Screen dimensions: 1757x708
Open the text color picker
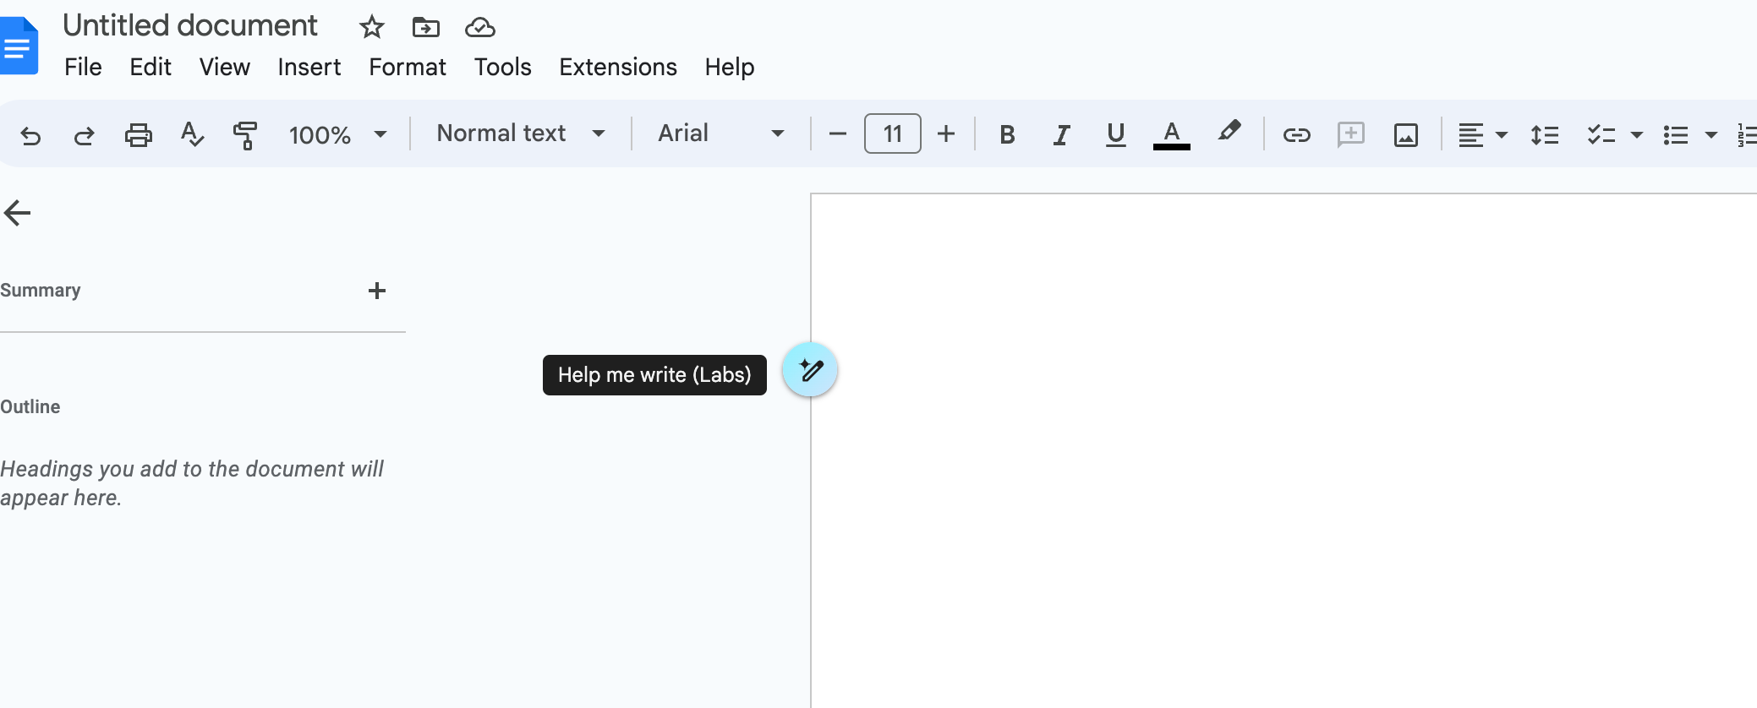1171,134
